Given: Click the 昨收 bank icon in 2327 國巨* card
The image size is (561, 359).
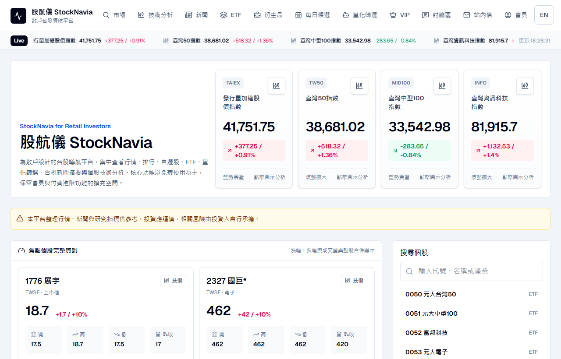Looking at the screenshot, I should pos(339,334).
